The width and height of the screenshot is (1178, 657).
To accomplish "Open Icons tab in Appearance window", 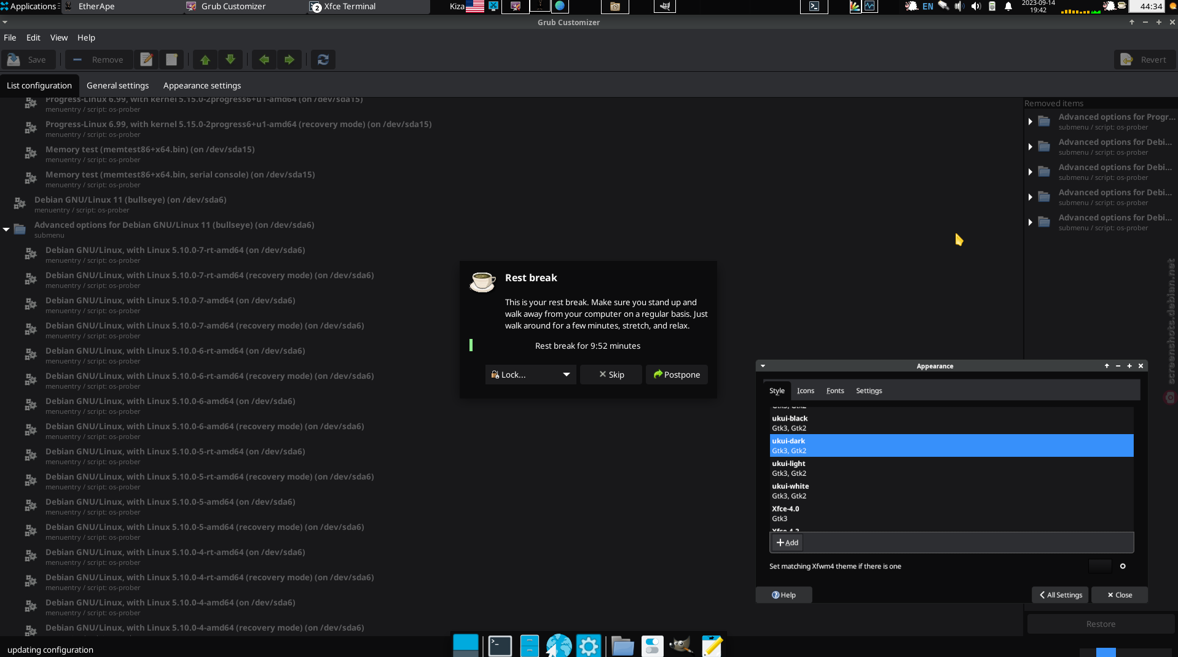I will coord(806,391).
